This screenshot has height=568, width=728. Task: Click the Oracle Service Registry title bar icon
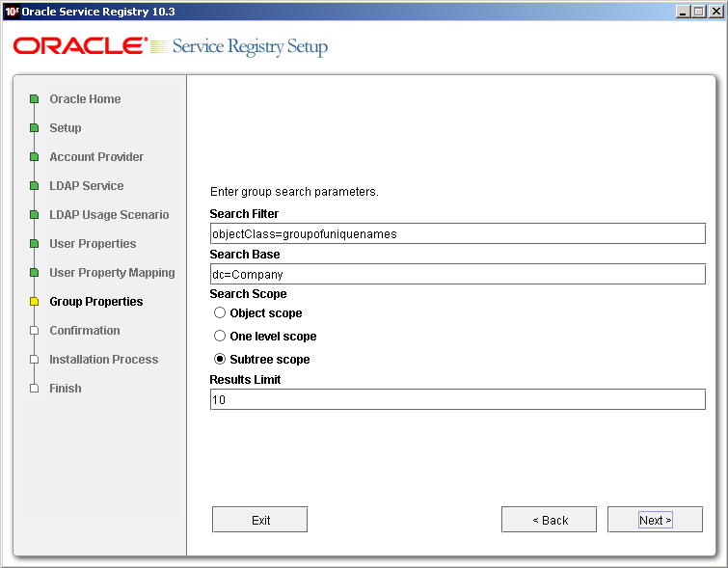[x=12, y=12]
